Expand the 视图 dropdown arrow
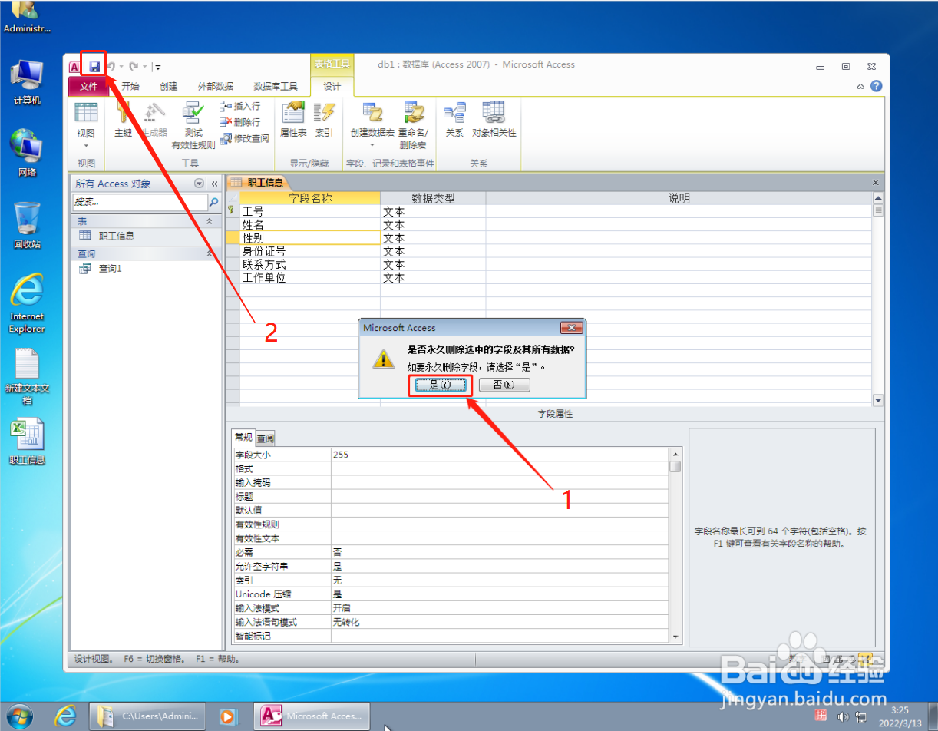 click(86, 144)
